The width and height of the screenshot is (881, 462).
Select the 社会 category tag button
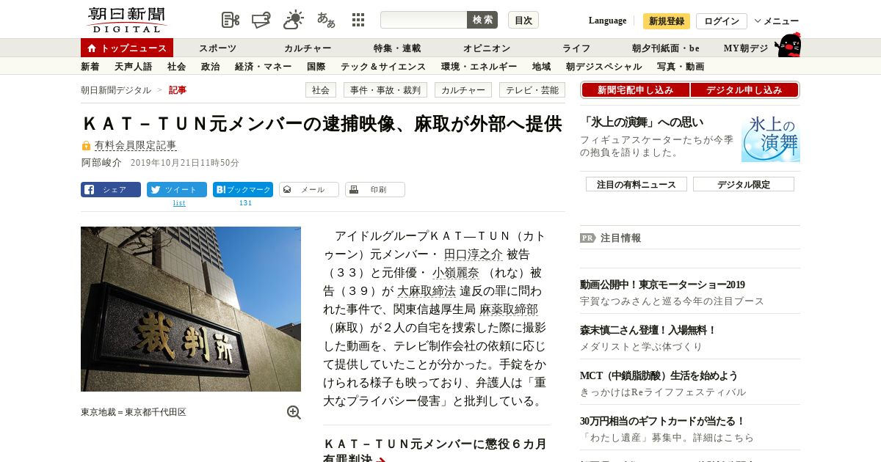pyautogui.click(x=321, y=90)
